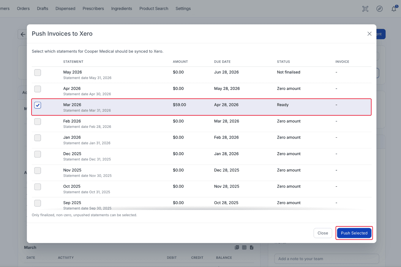
Task: Click the Status column header
Action: pos(283,62)
